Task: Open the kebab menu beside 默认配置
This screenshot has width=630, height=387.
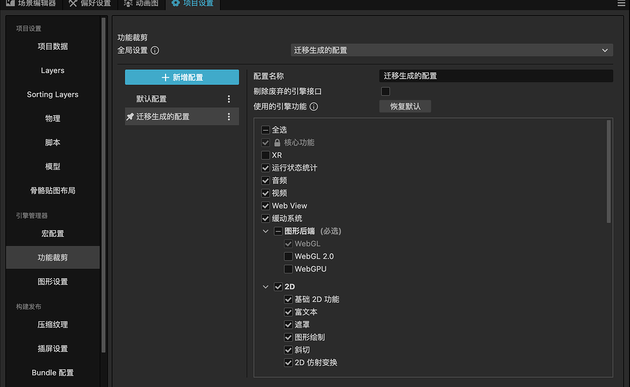Action: [x=229, y=98]
